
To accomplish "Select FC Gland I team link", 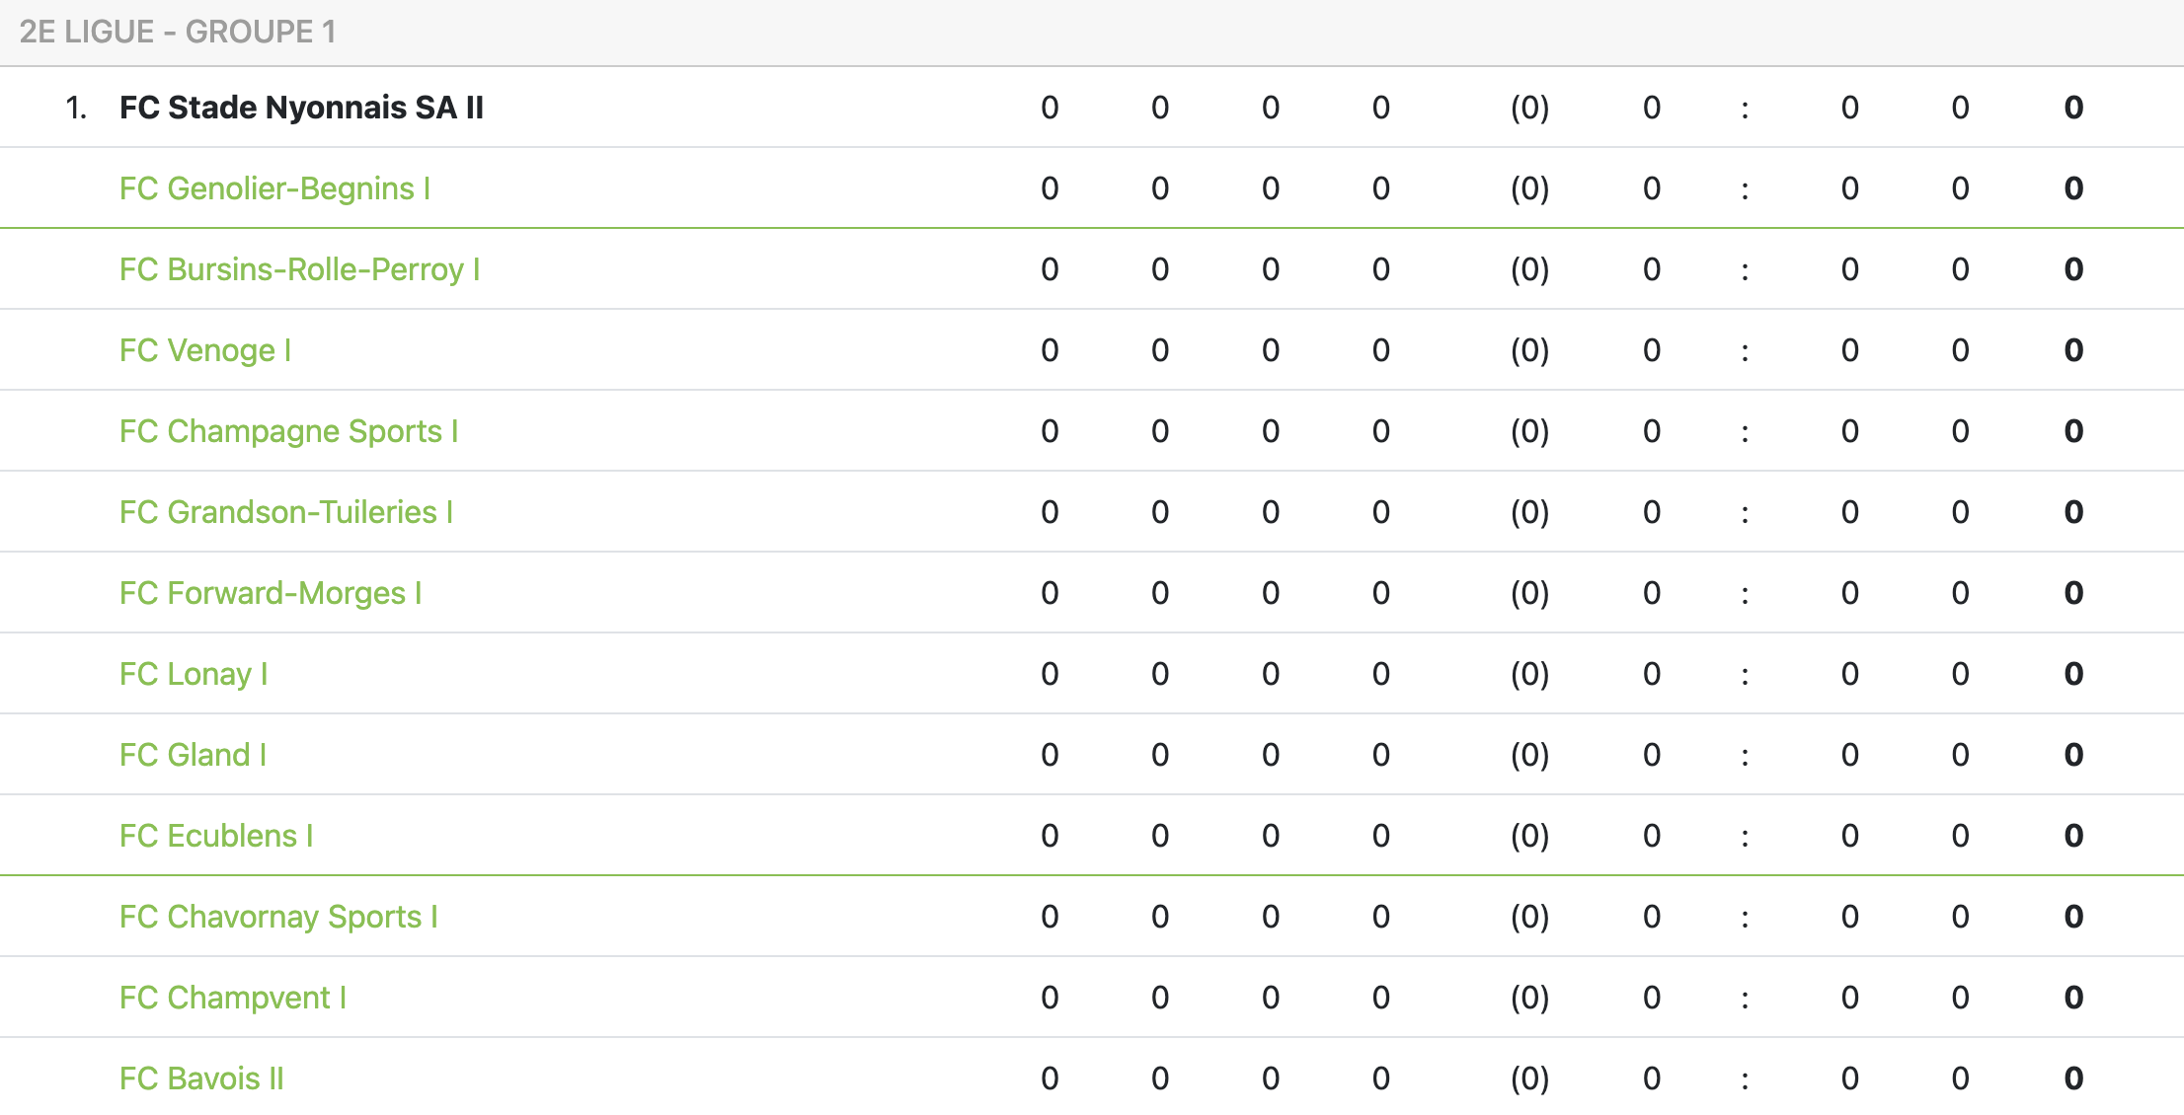I will point(193,755).
